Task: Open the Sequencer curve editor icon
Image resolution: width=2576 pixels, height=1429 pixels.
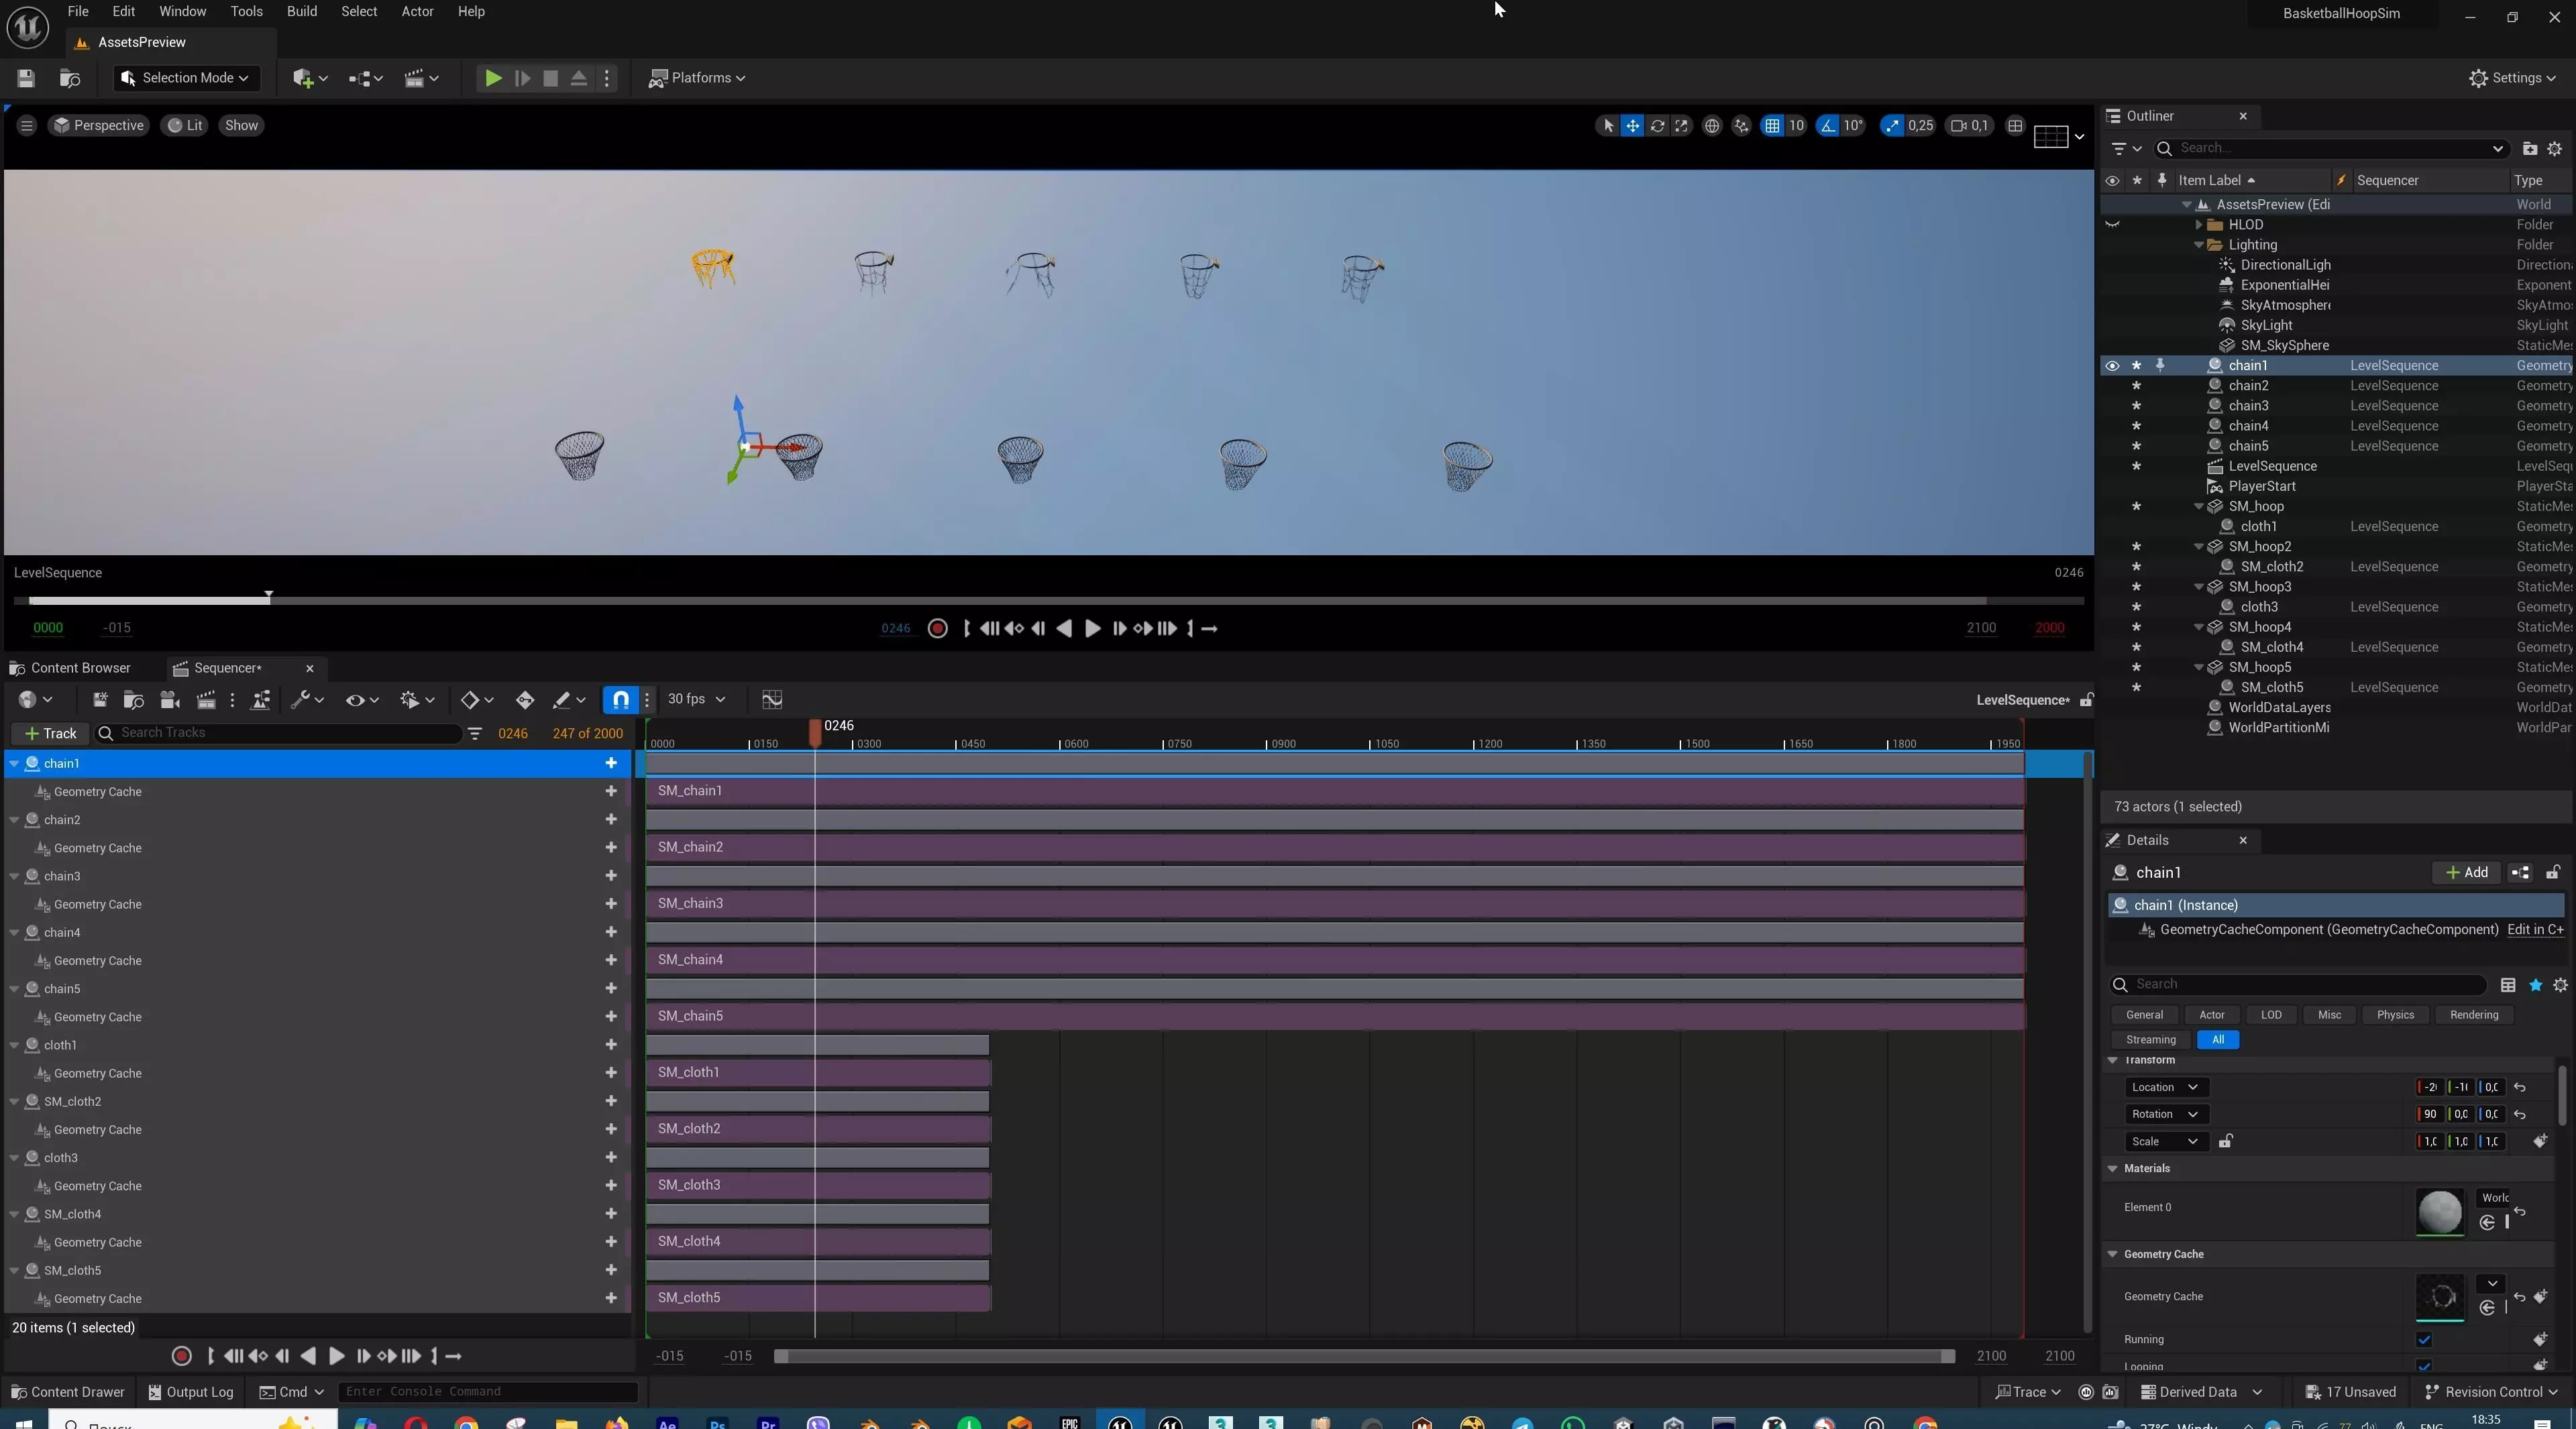Action: click(772, 699)
